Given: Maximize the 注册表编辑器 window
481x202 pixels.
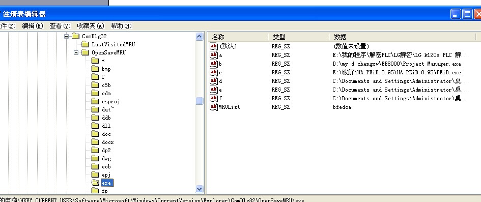Looking at the screenshot, I should pos(467,14).
